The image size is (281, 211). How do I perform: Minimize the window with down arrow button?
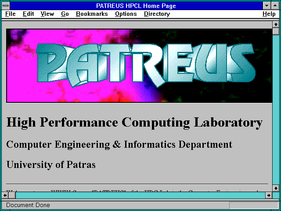[267, 6]
